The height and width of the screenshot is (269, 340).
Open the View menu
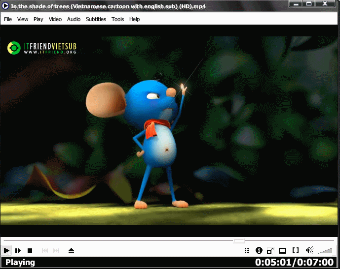tap(23, 19)
